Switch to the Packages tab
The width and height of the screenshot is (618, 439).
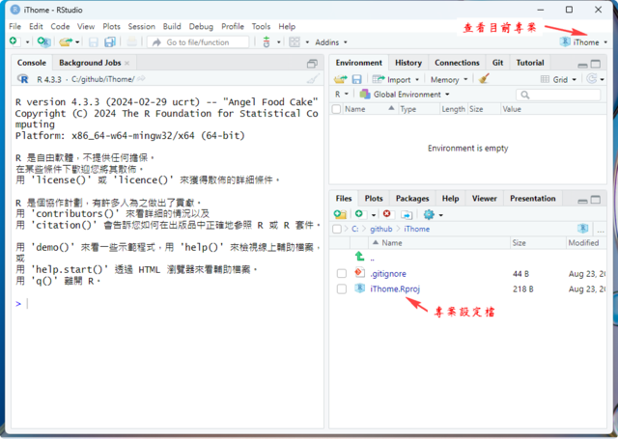[412, 199]
